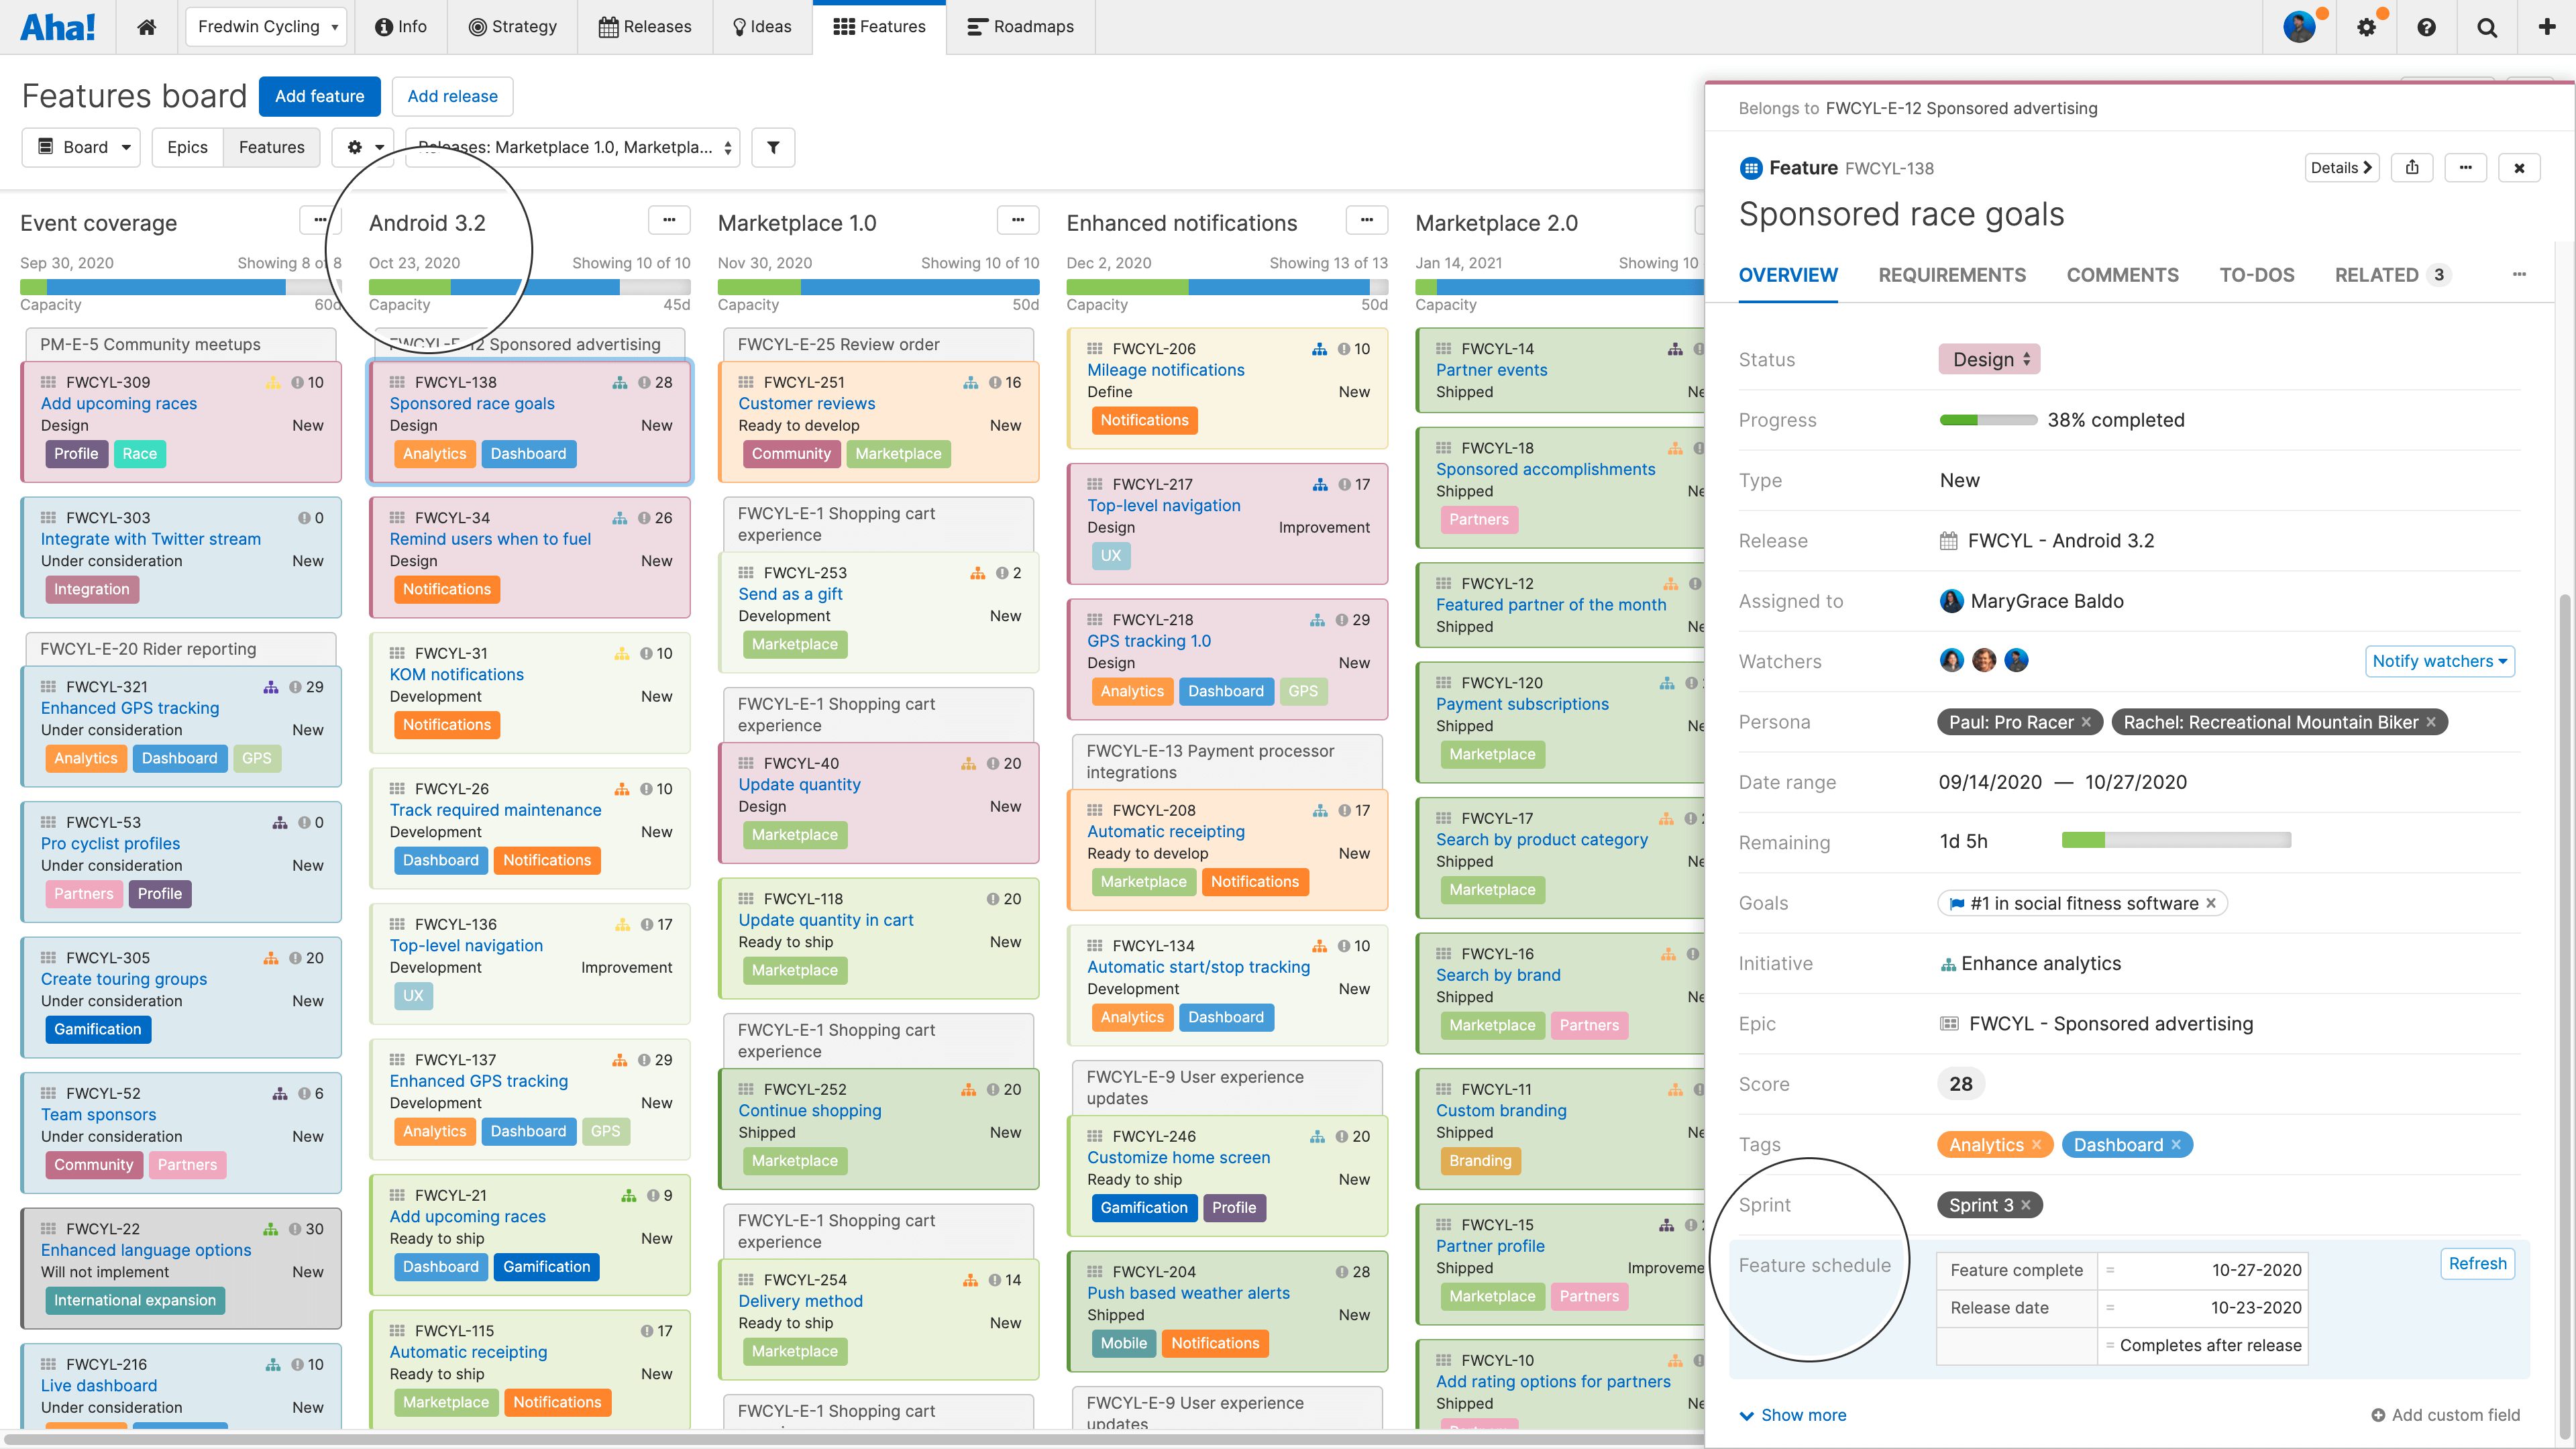Switch board view to Epics
The image size is (2576, 1449).
[x=187, y=147]
